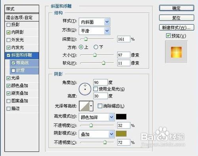
Task: Uncheck the 斜面和浮雕 checkbox
Action: [8, 55]
